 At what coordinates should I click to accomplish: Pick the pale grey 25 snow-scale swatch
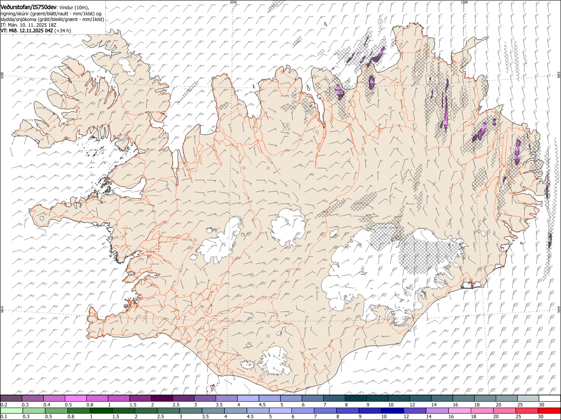pyautogui.click(x=528, y=399)
